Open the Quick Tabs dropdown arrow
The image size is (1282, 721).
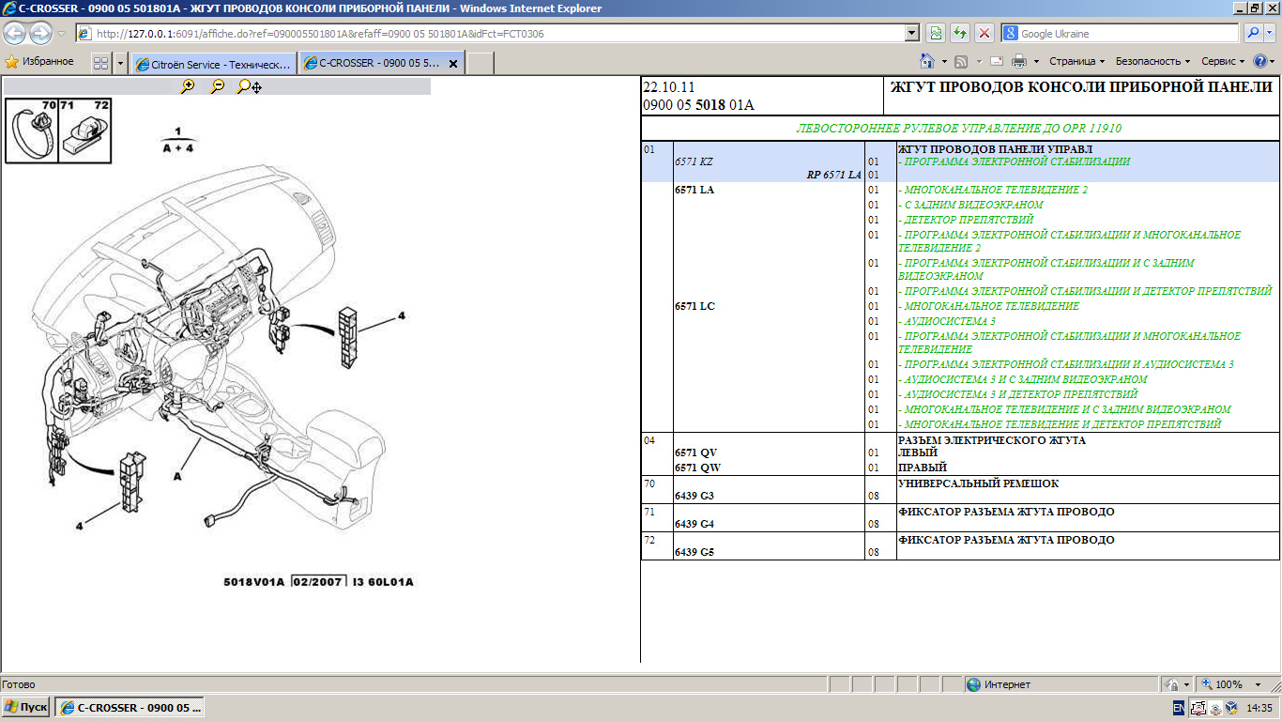120,64
